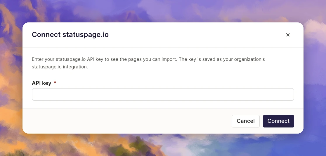Click the 'API key' field label
This screenshot has height=156, width=326.
[41, 83]
